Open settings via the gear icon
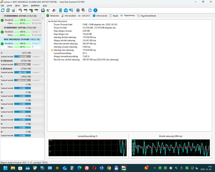This screenshot has width=215, height=172. click(x=78, y=10)
